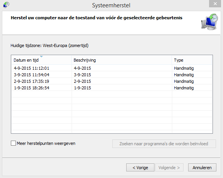Enable Meer herstelpunten weergeven checkbox
The image size is (223, 178).
(x=14, y=143)
